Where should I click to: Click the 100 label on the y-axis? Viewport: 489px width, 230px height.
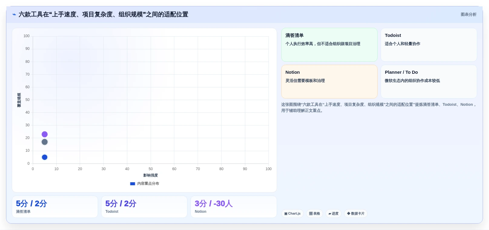tap(26, 36)
